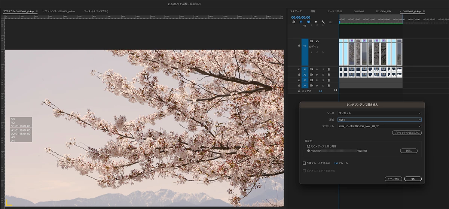Open the ソース dropdown in the dialog
This screenshot has width=449, height=209.
click(379, 113)
